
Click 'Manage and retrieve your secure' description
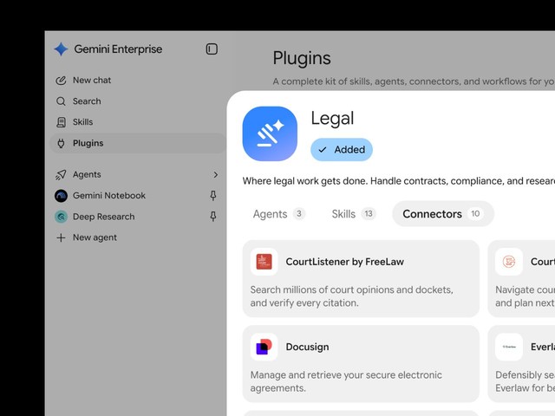click(x=346, y=381)
